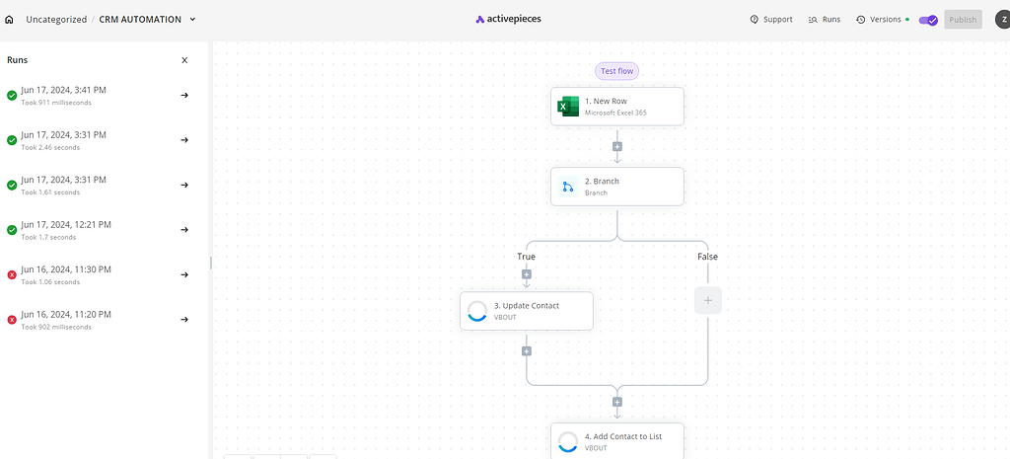Click the large plus in False branch
Image resolution: width=1010 pixels, height=459 pixels.
[707, 300]
